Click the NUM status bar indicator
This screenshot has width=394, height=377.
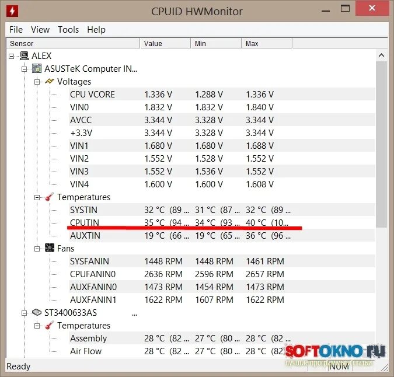(339, 366)
